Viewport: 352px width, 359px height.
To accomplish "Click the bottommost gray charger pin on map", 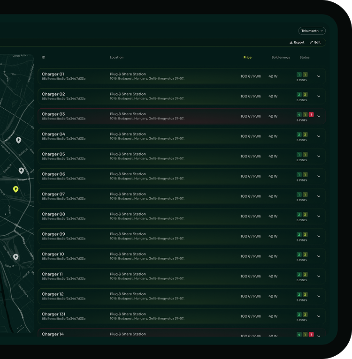I will [x=15, y=257].
